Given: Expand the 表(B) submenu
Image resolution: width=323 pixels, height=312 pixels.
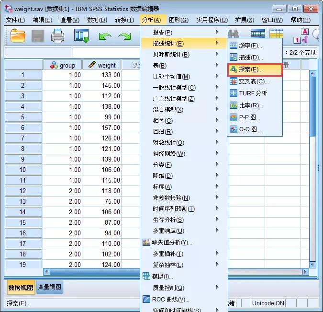Looking at the screenshot, I should click(x=184, y=66).
